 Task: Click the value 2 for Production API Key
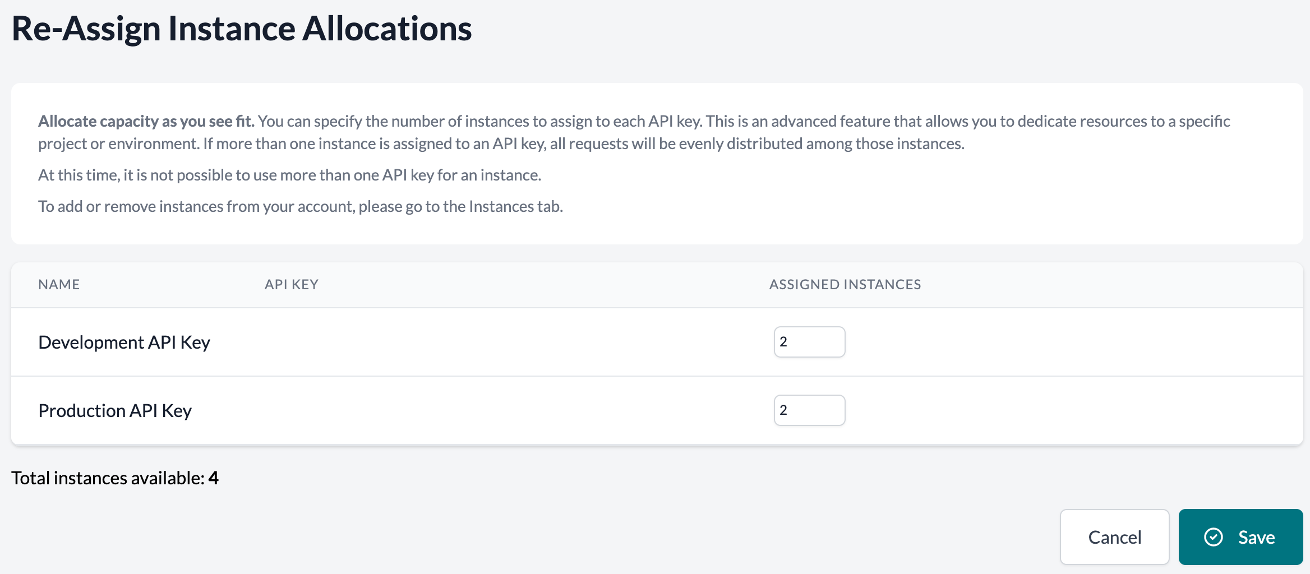784,410
